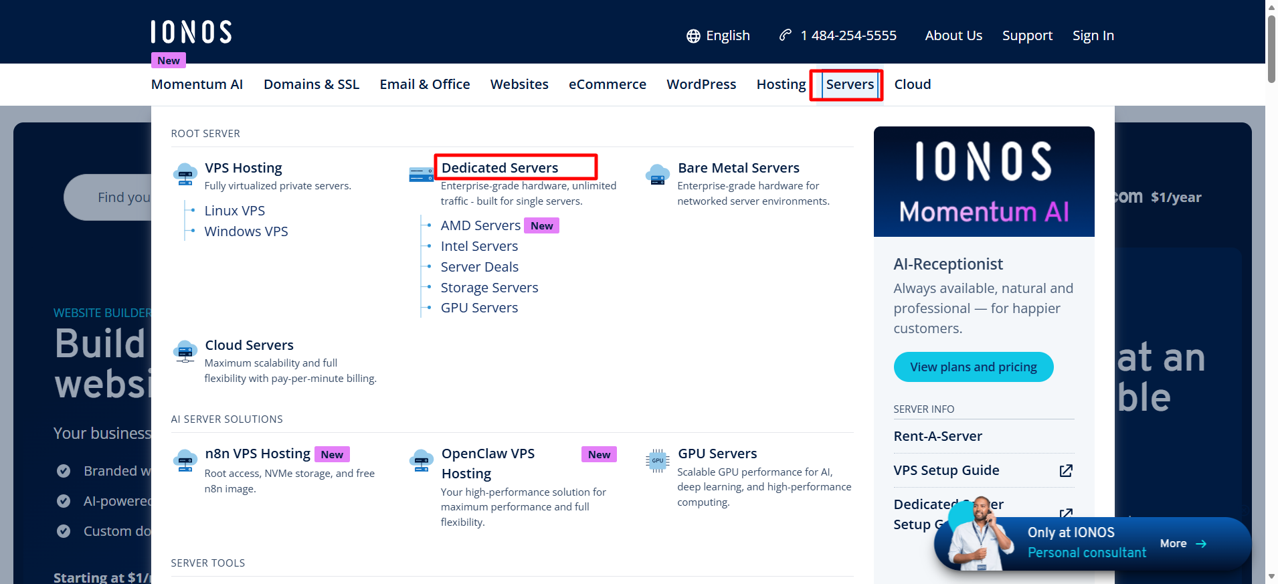Open GPU Servers in AI Server Solutions
The width and height of the screenshot is (1278, 584).
coord(717,454)
